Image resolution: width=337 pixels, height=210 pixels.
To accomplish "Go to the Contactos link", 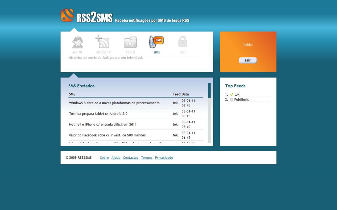I will tap(131, 158).
